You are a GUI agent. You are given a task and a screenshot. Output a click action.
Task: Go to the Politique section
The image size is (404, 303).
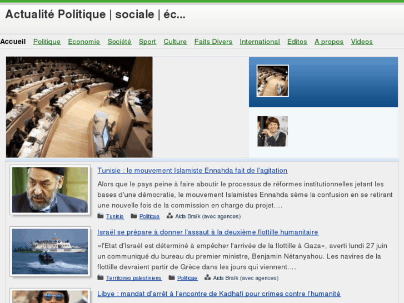coord(47,42)
